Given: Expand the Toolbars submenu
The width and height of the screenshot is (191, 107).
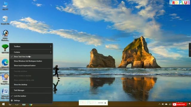Looking at the screenshot, I should click(x=31, y=46).
